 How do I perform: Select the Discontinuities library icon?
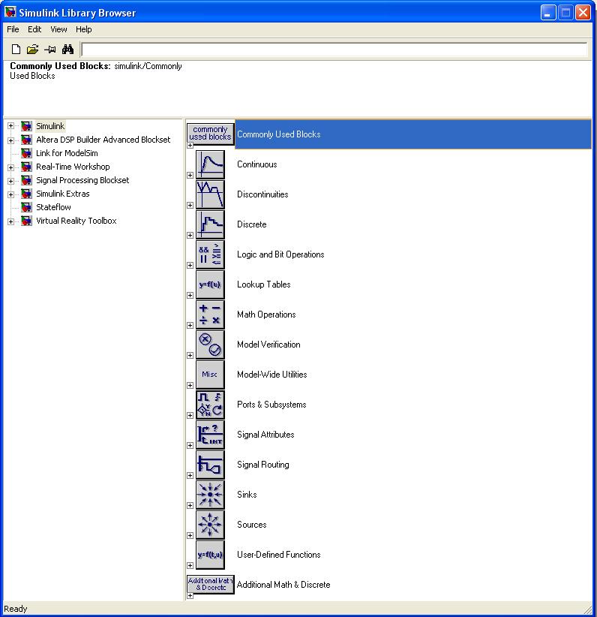tap(210, 194)
